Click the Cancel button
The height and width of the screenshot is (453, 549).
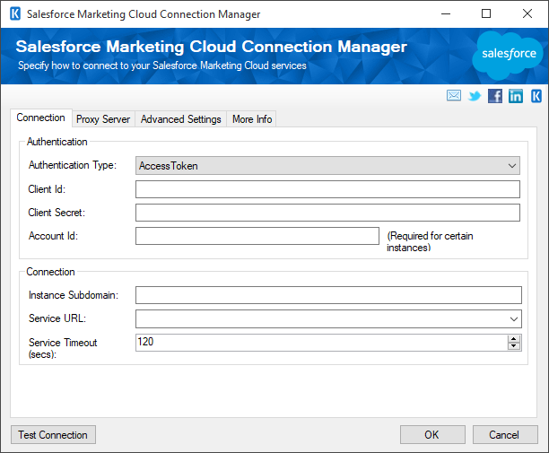click(505, 435)
